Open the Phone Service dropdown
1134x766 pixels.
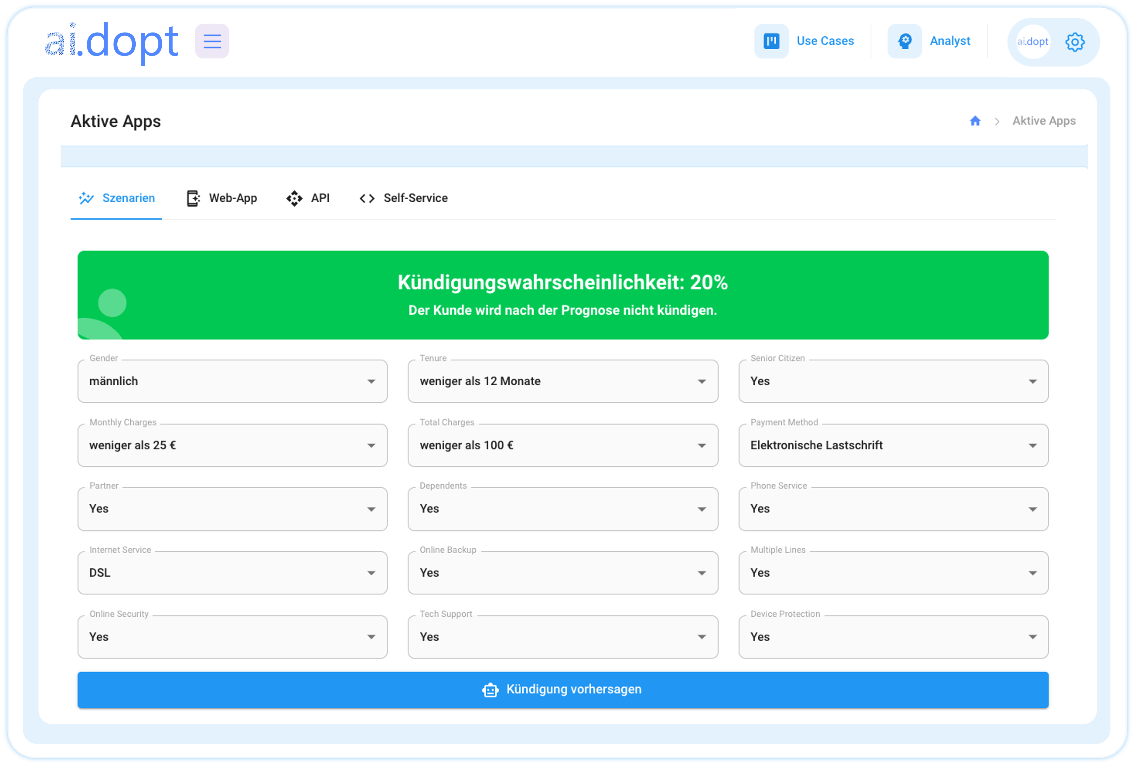tap(893, 509)
